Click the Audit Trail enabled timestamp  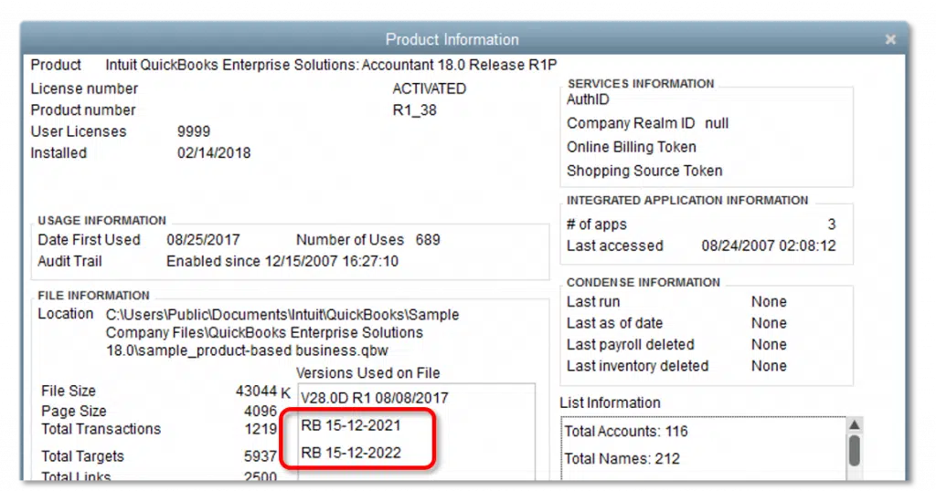pos(282,262)
